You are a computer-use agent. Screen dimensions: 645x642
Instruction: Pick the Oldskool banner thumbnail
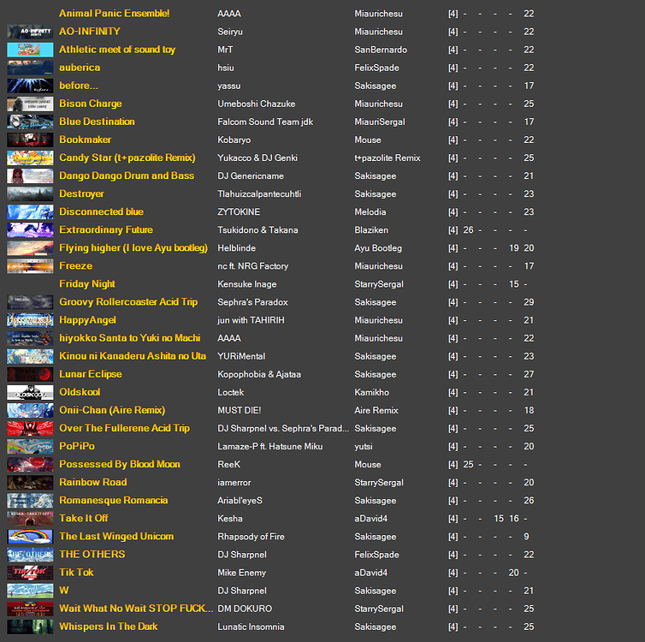click(x=30, y=393)
